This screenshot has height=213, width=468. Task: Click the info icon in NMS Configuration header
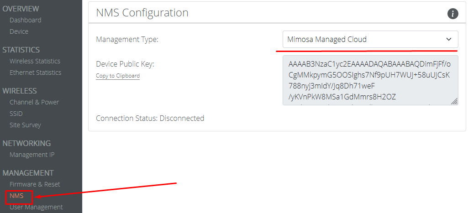point(453,14)
